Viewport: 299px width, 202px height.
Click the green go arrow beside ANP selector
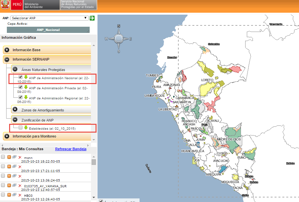click(92, 18)
